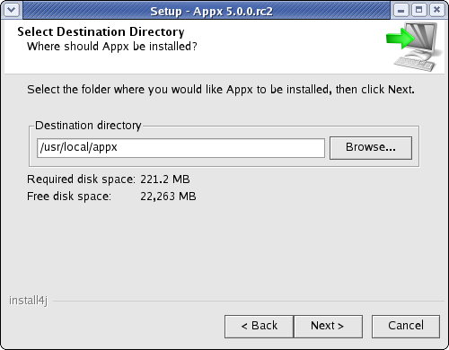Click the install4j label
449x350 pixels.
(x=28, y=301)
